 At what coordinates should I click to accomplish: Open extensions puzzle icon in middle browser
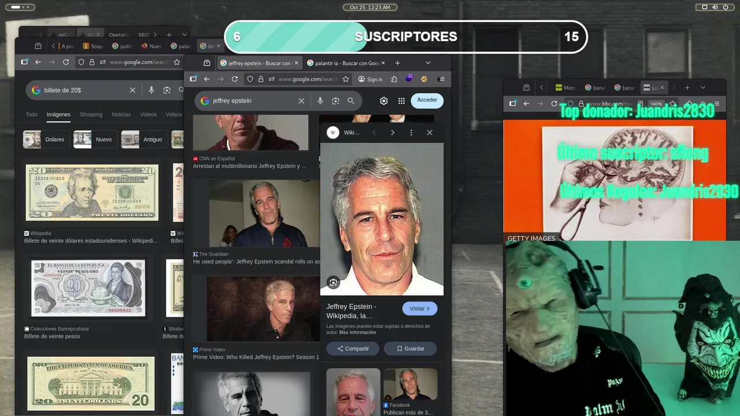pos(394,79)
